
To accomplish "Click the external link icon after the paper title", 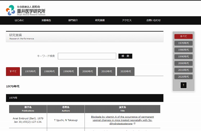I will 135,124.
